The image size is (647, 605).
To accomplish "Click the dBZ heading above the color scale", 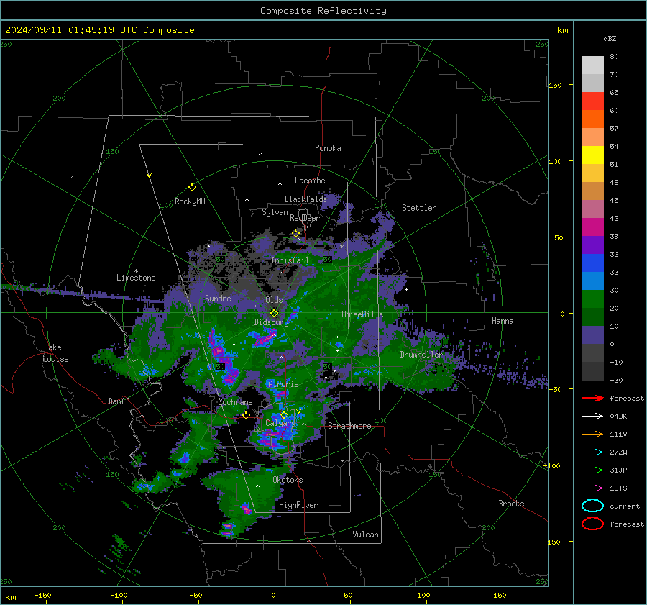I will click(610, 38).
